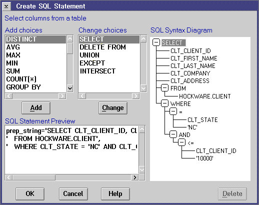259x205 pixels.
Task: Open Help for this dialog
Action: point(115,194)
